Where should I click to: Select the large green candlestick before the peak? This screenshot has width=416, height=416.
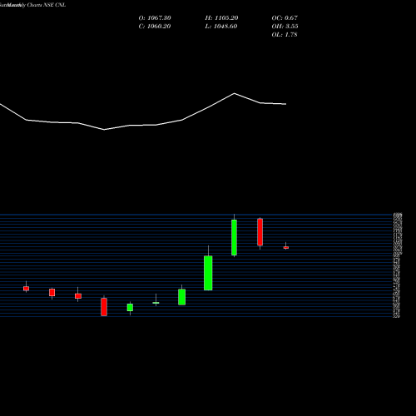click(x=208, y=273)
